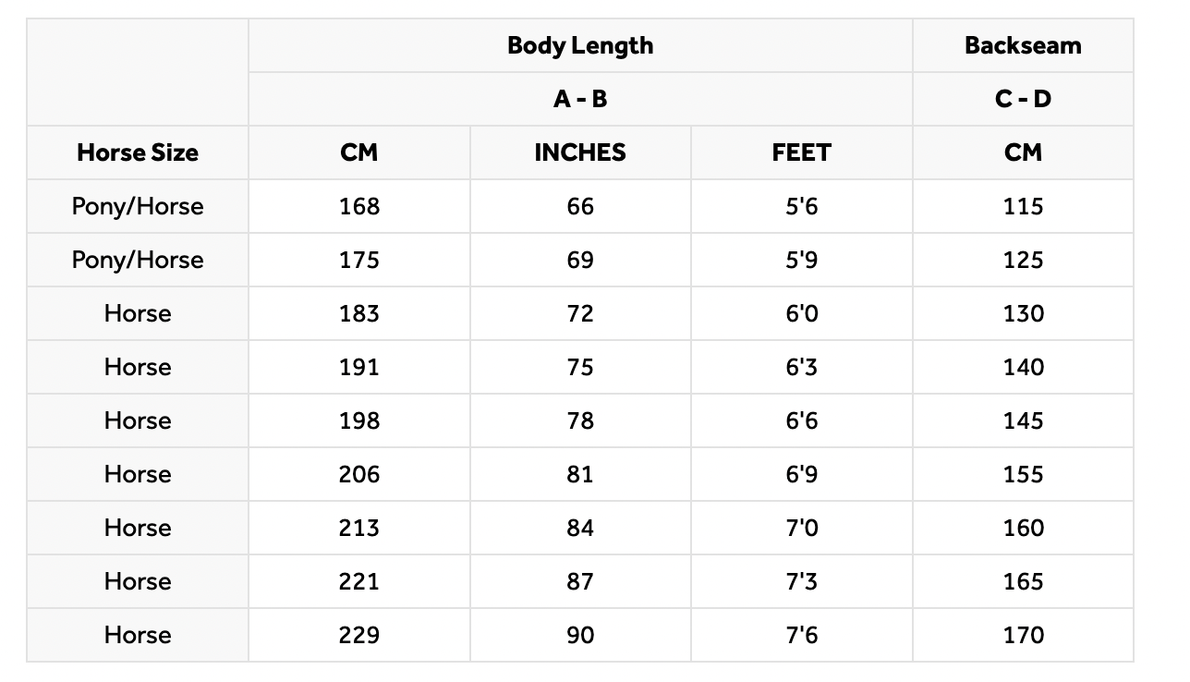Screen dimensions: 1190x682
Task: Click the Body Length header cell
Action: click(580, 45)
